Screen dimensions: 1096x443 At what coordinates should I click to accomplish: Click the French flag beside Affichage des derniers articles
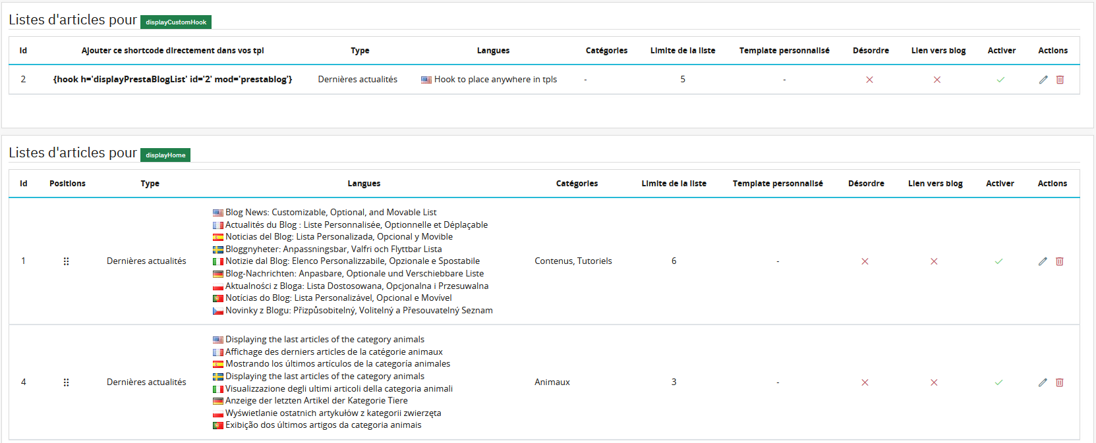point(218,352)
